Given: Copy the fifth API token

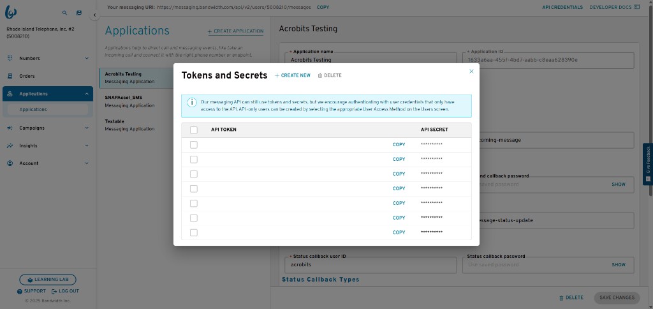Looking at the screenshot, I should [x=399, y=203].
